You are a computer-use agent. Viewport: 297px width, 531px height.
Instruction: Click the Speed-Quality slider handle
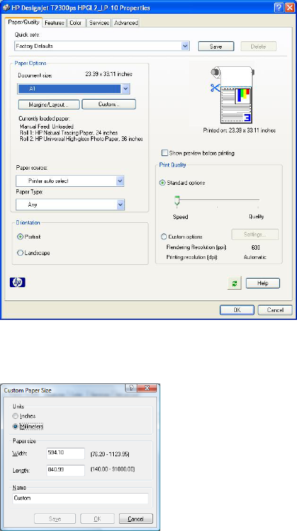pyautogui.click(x=177, y=201)
